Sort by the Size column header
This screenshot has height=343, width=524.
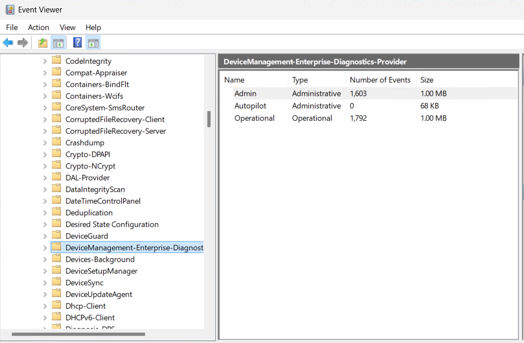[467, 80]
